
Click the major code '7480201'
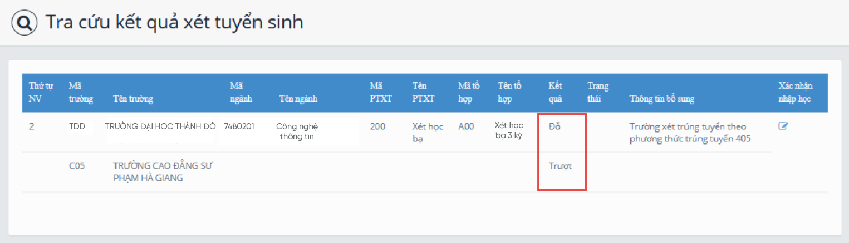click(239, 126)
